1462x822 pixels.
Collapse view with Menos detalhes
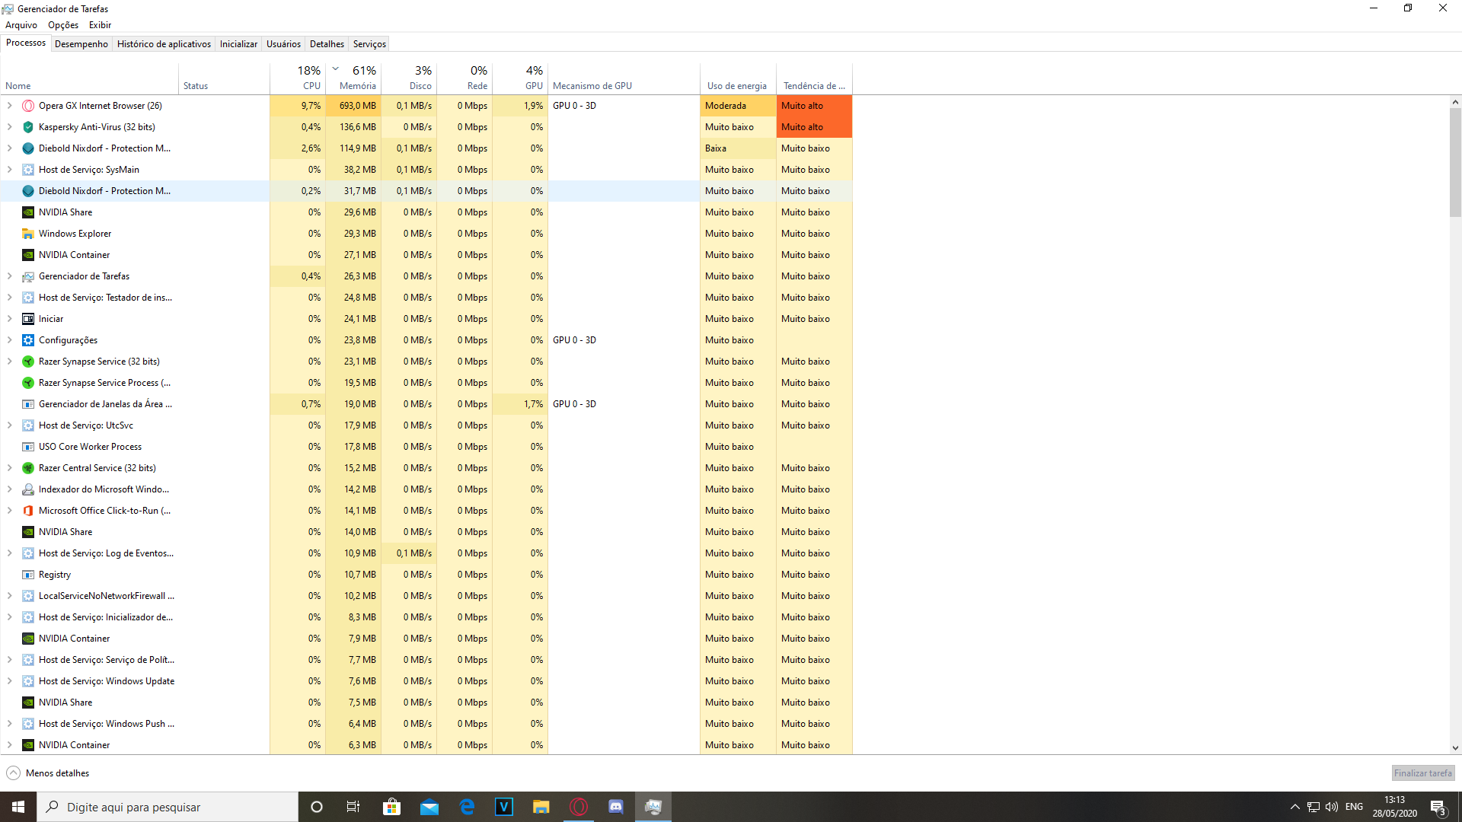(x=48, y=773)
